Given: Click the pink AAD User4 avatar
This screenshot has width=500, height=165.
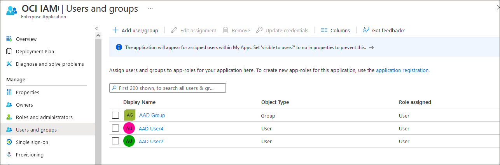Looking at the screenshot, I should point(129,128).
